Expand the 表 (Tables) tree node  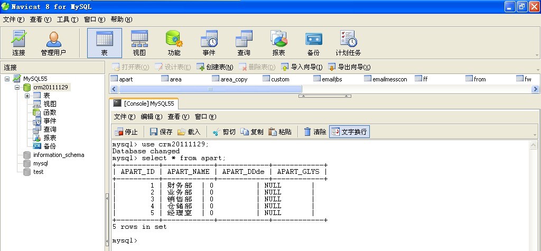(27, 96)
